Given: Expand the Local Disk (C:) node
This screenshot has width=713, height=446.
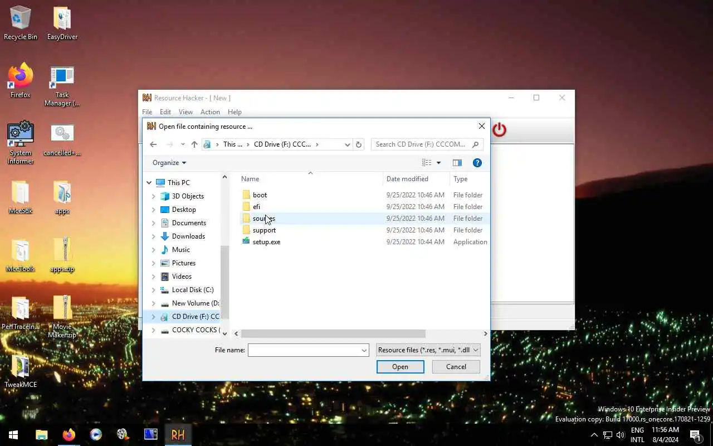Looking at the screenshot, I should 154,290.
